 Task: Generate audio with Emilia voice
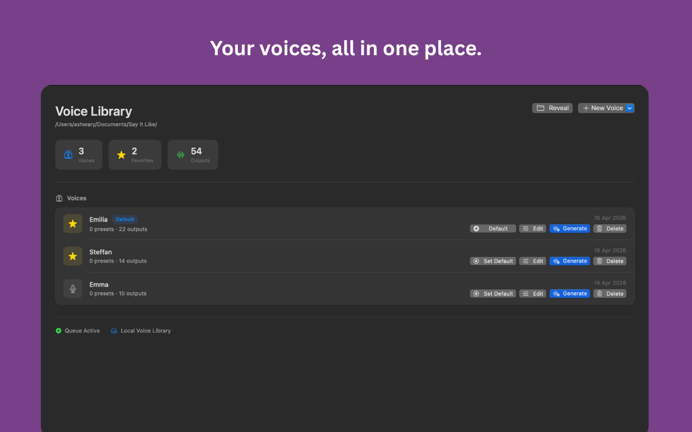569,228
